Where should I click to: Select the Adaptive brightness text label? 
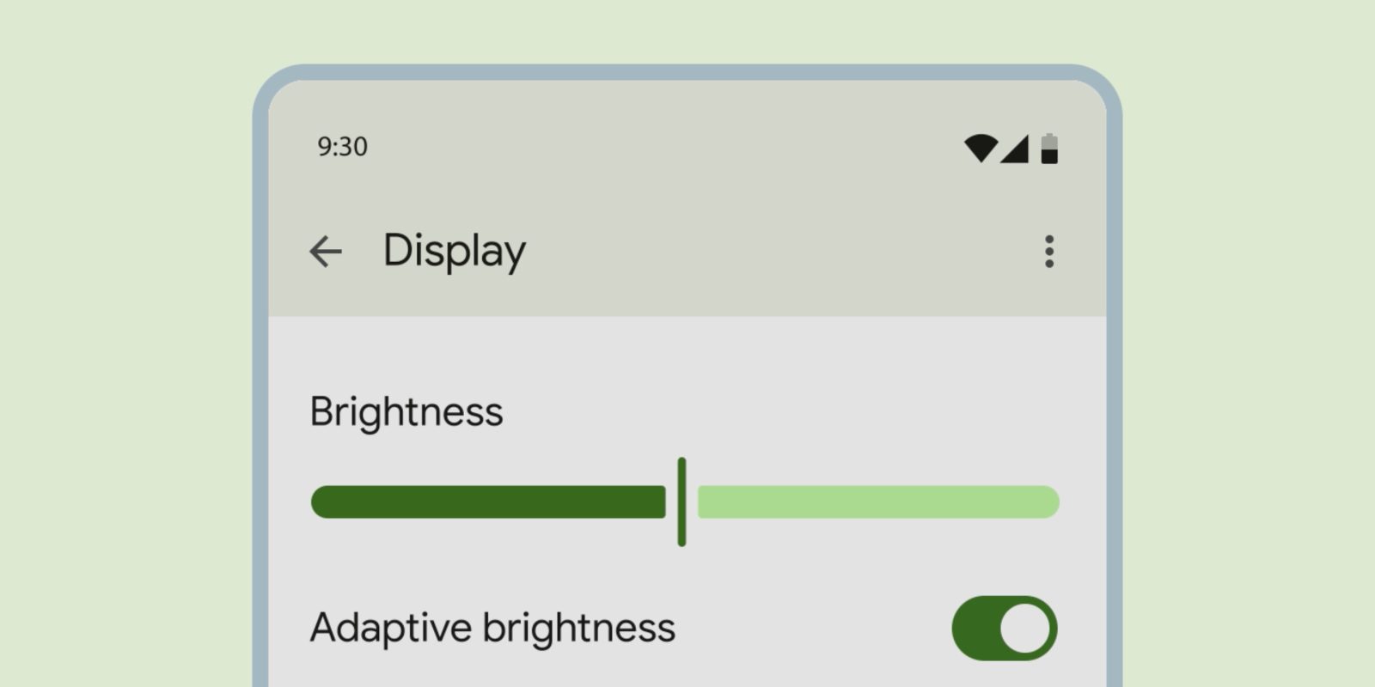coord(492,628)
